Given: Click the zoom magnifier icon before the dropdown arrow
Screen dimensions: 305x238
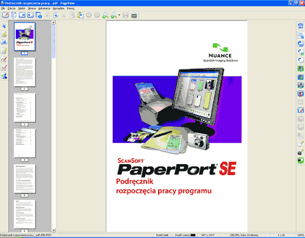Looking at the screenshot, I should coord(113,15).
